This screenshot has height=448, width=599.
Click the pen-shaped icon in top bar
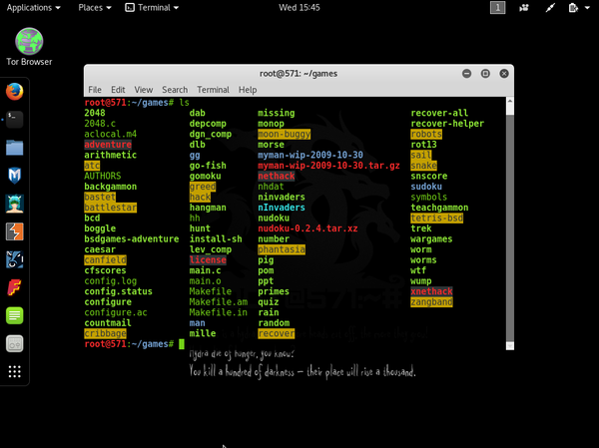550,8
